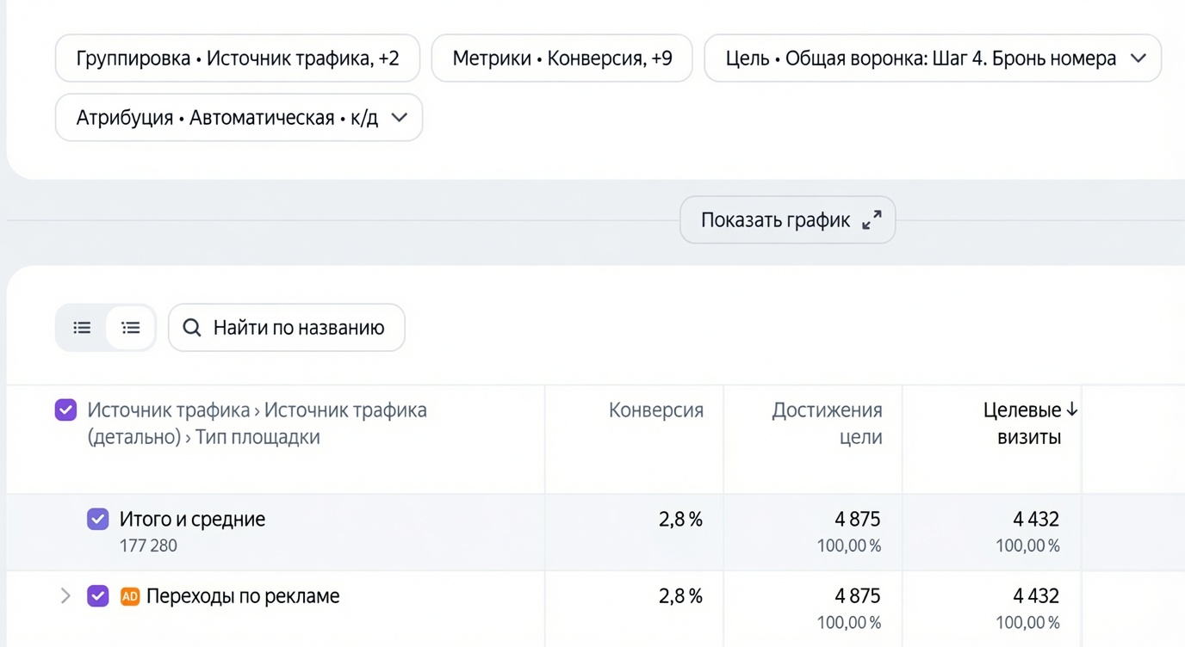Click the Переходы по рекламе row label
1185x647 pixels.
point(243,596)
